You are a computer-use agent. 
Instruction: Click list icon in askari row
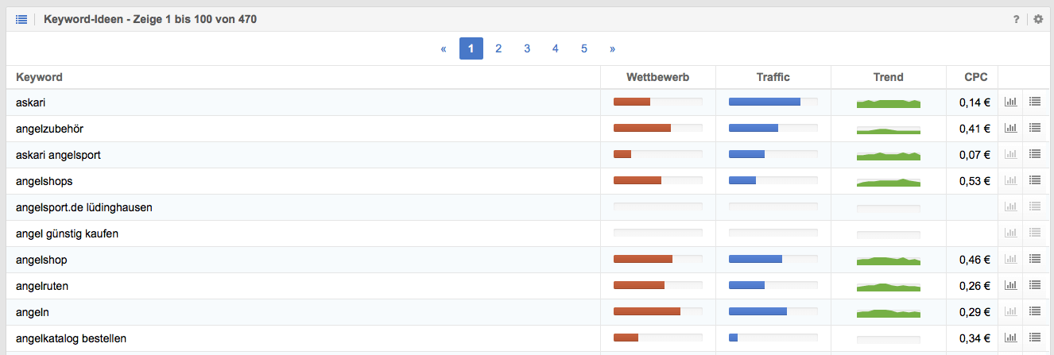pyautogui.click(x=1035, y=102)
